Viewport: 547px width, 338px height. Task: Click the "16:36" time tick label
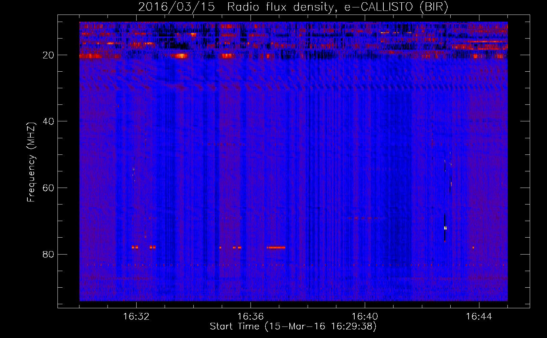[x=251, y=317]
